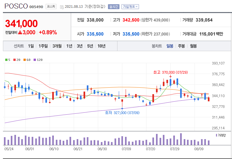Click the 06/21 date axis label
The width and height of the screenshot is (232, 159).
(78, 149)
